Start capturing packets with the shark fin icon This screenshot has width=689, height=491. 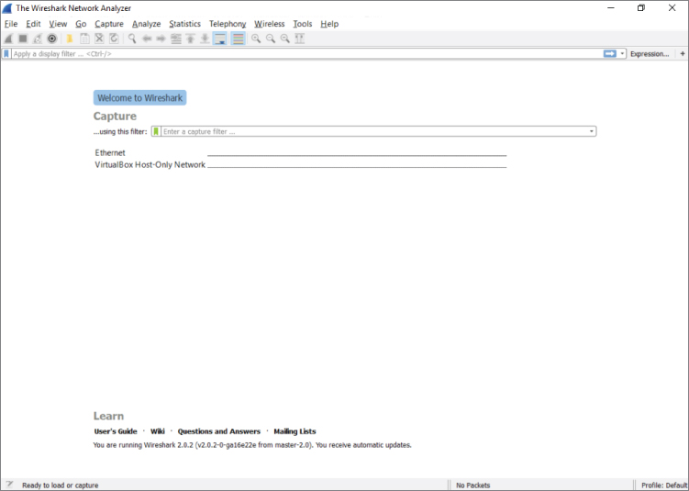(8, 39)
